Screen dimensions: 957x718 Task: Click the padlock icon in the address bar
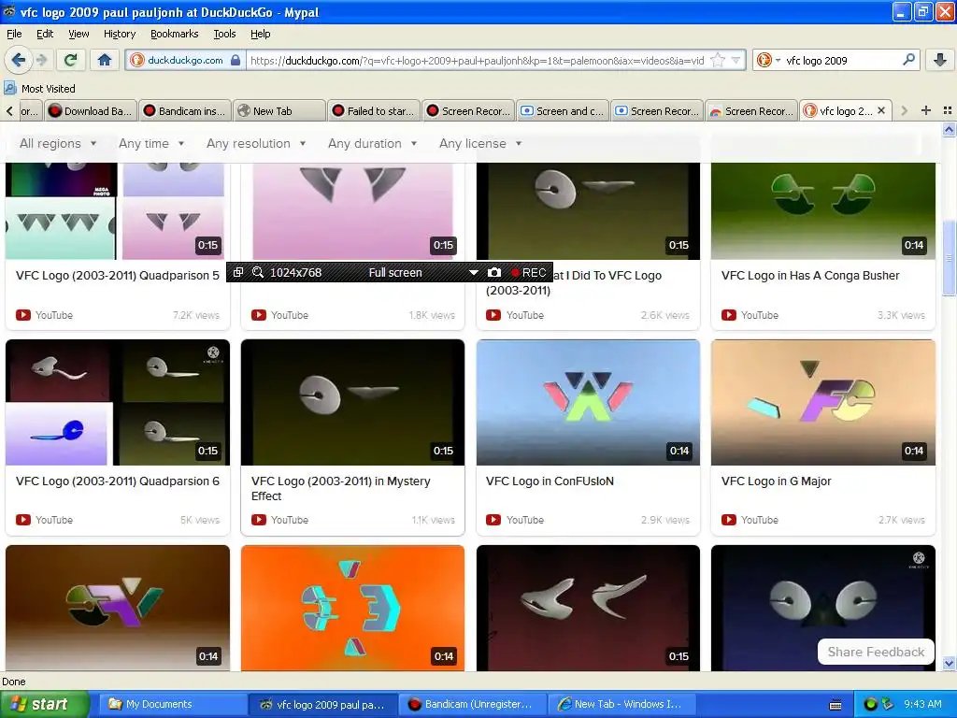[x=236, y=60]
